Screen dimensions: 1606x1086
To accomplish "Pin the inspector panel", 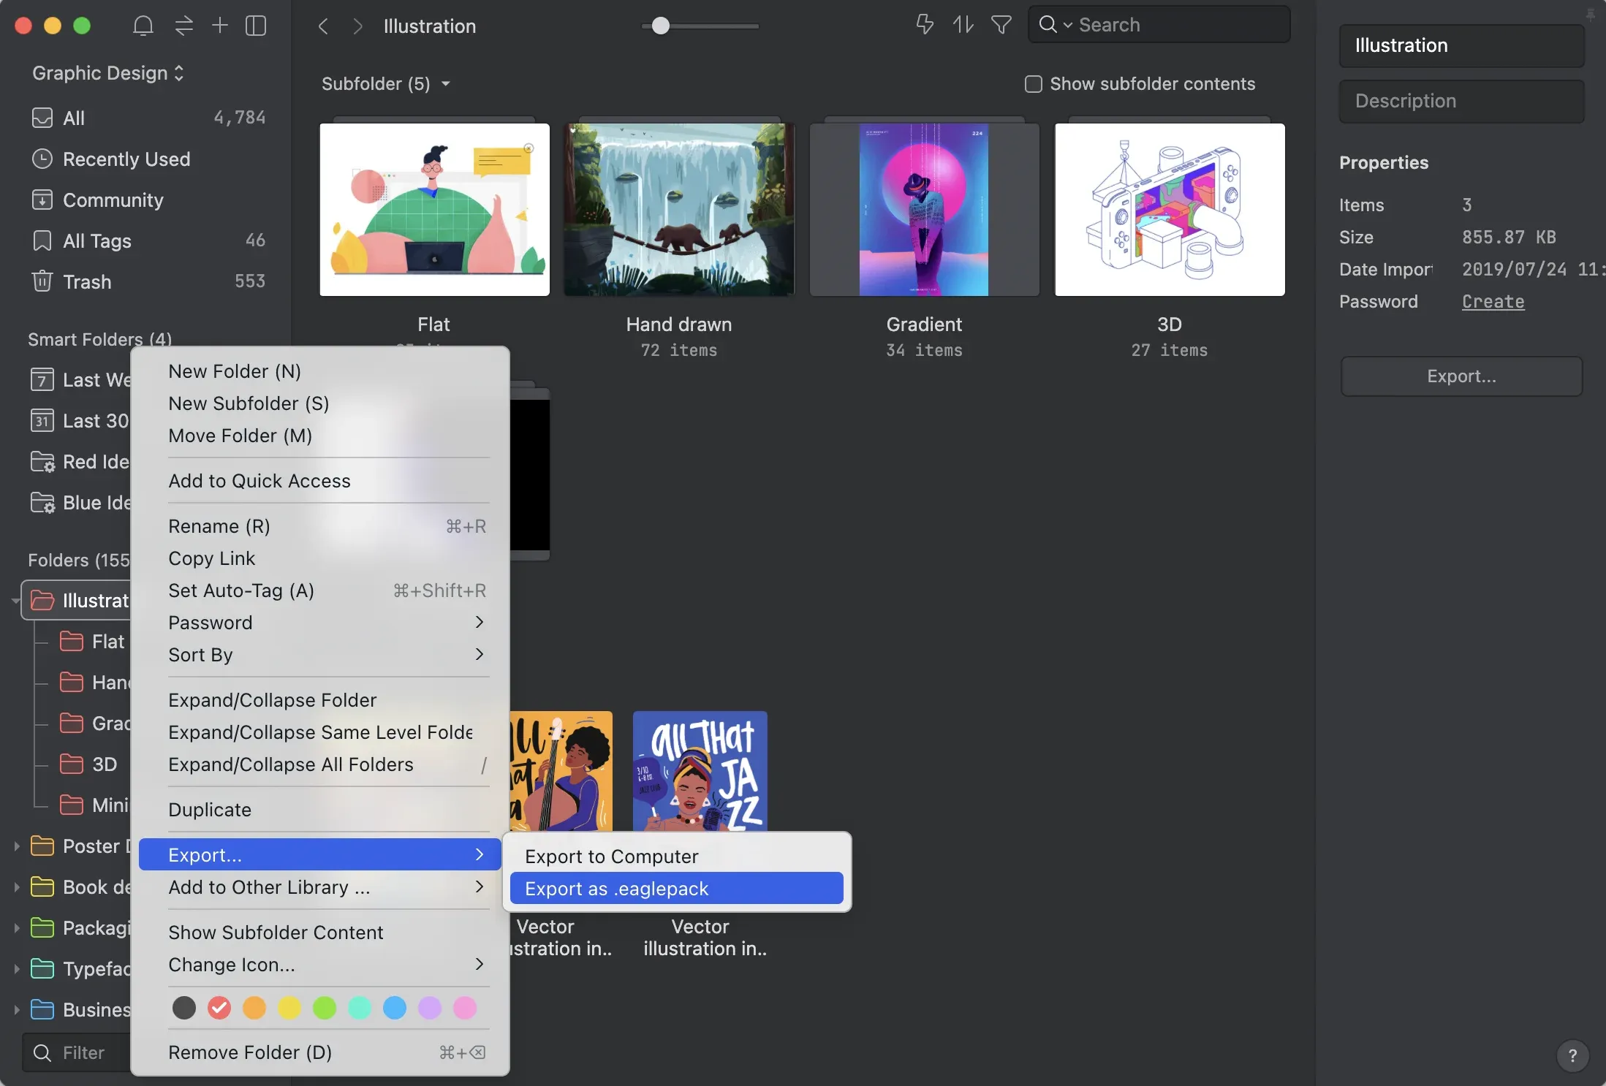I will coord(1591,15).
